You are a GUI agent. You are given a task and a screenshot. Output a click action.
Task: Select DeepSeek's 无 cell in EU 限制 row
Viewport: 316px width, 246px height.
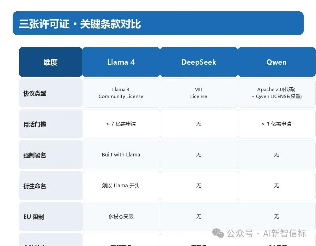199,217
